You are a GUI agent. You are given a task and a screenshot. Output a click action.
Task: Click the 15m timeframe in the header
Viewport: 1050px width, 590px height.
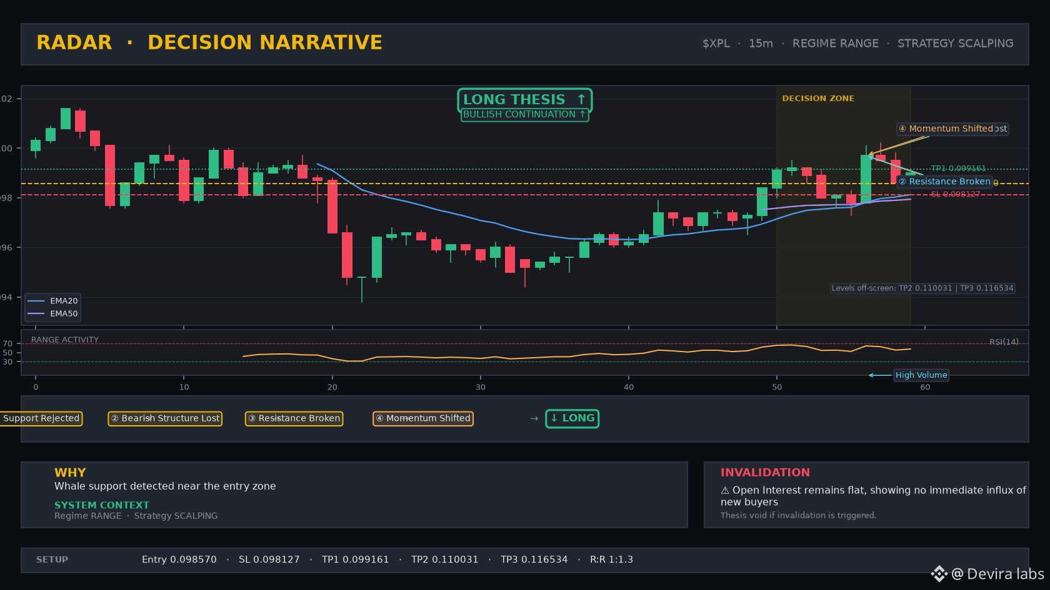(761, 44)
